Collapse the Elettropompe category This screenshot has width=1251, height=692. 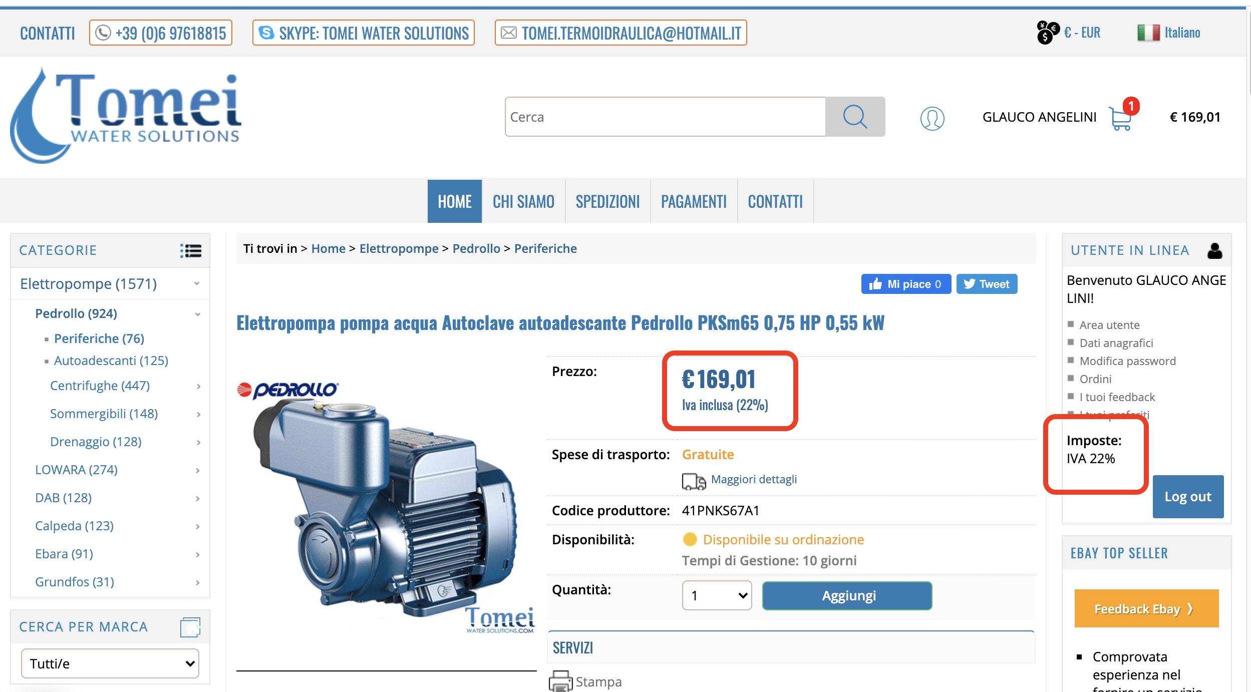[x=197, y=284]
